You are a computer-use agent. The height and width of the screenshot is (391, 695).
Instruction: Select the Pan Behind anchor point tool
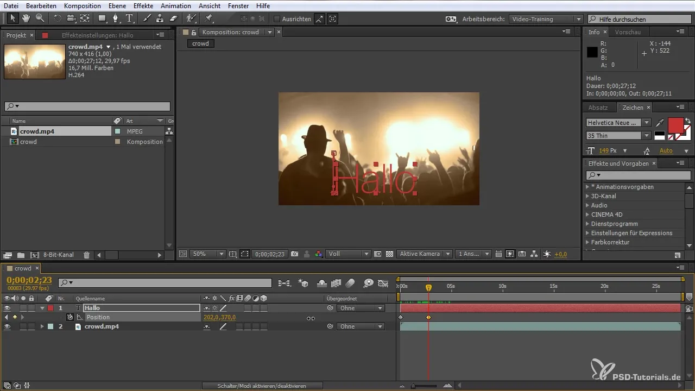pyautogui.click(x=85, y=18)
